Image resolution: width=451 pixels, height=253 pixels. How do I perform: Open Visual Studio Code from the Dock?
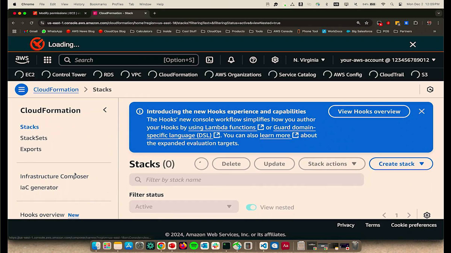click(263, 246)
